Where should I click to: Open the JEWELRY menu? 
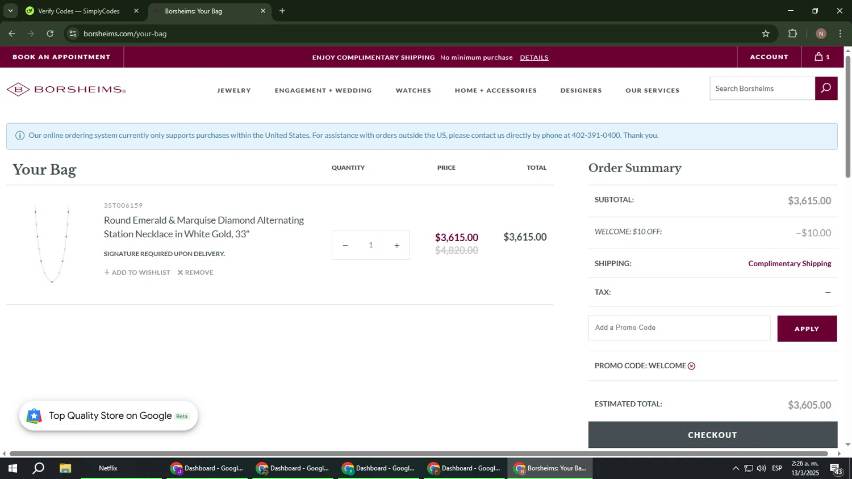pos(234,90)
